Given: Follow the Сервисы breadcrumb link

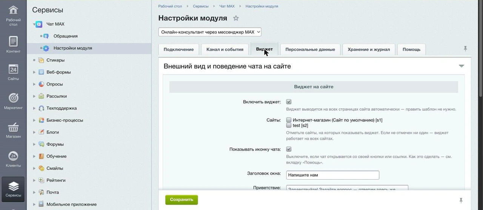Looking at the screenshot, I should click(x=200, y=6).
